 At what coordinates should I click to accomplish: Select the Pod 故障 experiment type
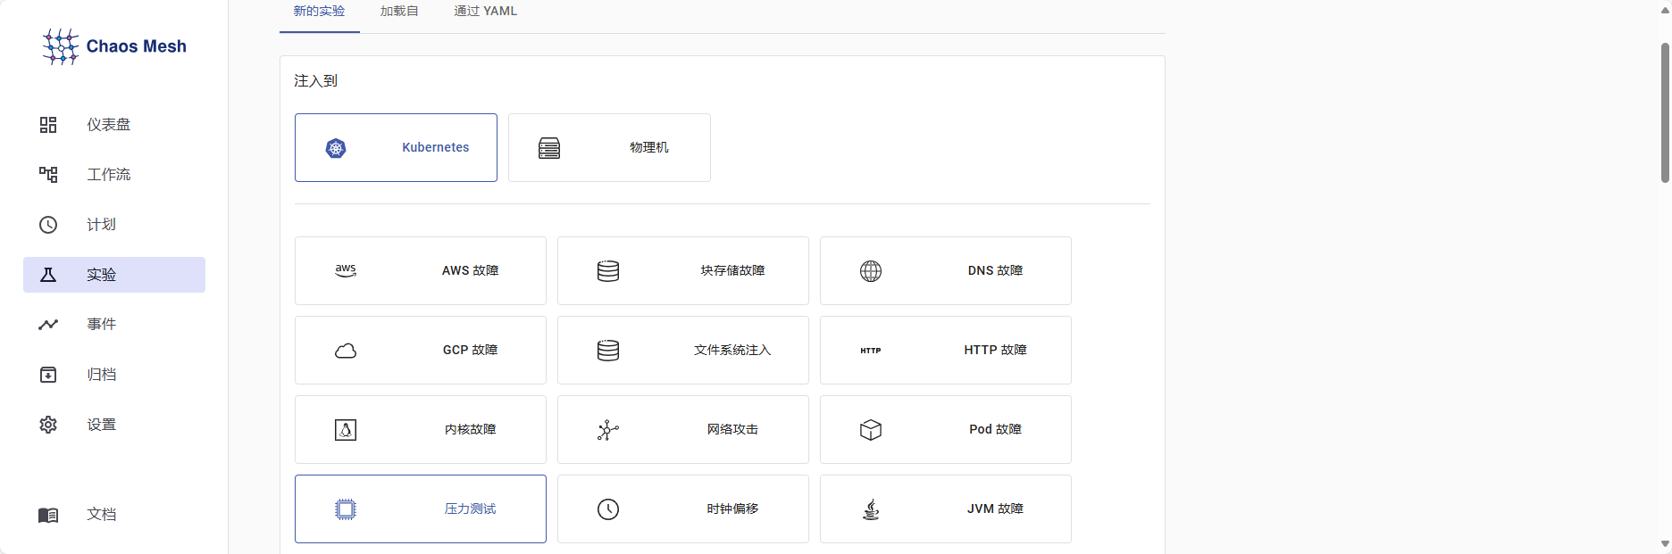coord(946,430)
